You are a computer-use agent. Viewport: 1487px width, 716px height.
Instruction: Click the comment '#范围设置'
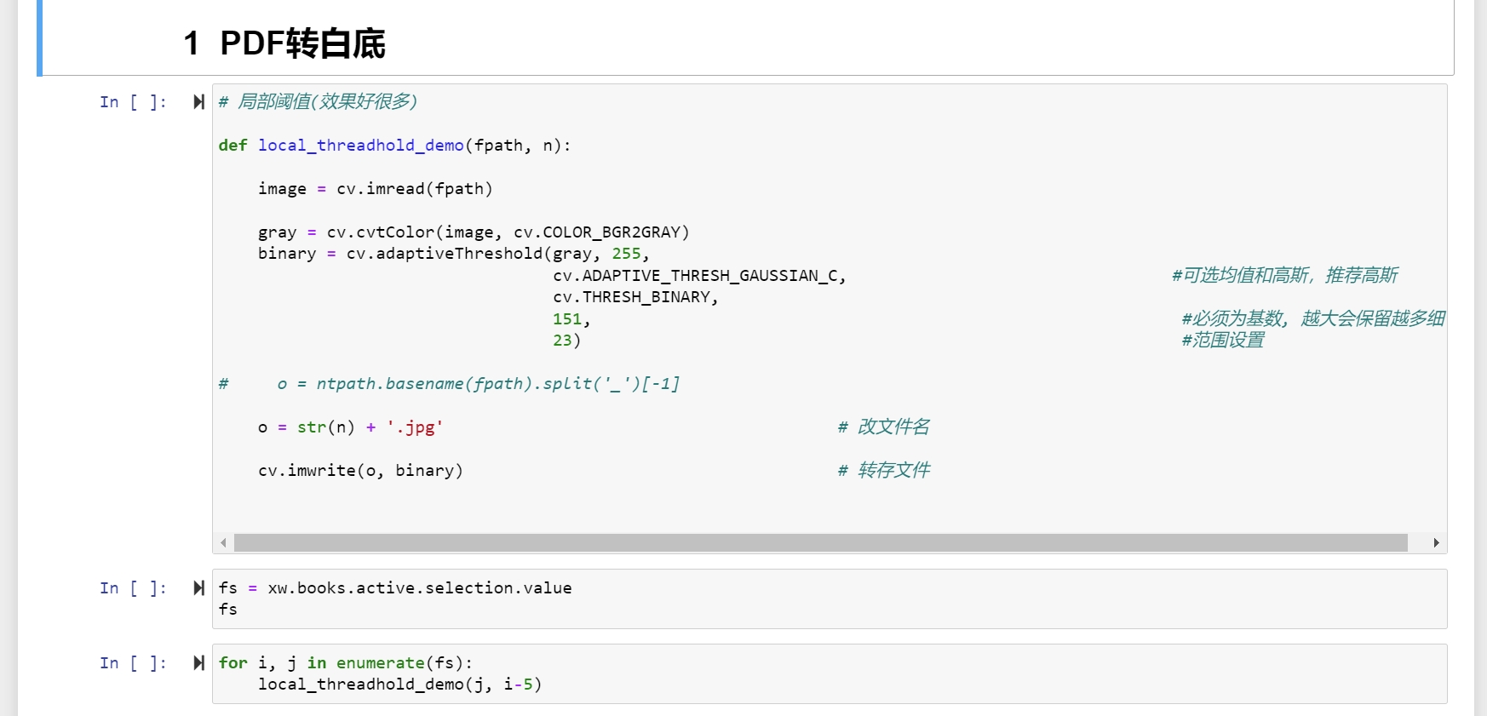1223,341
